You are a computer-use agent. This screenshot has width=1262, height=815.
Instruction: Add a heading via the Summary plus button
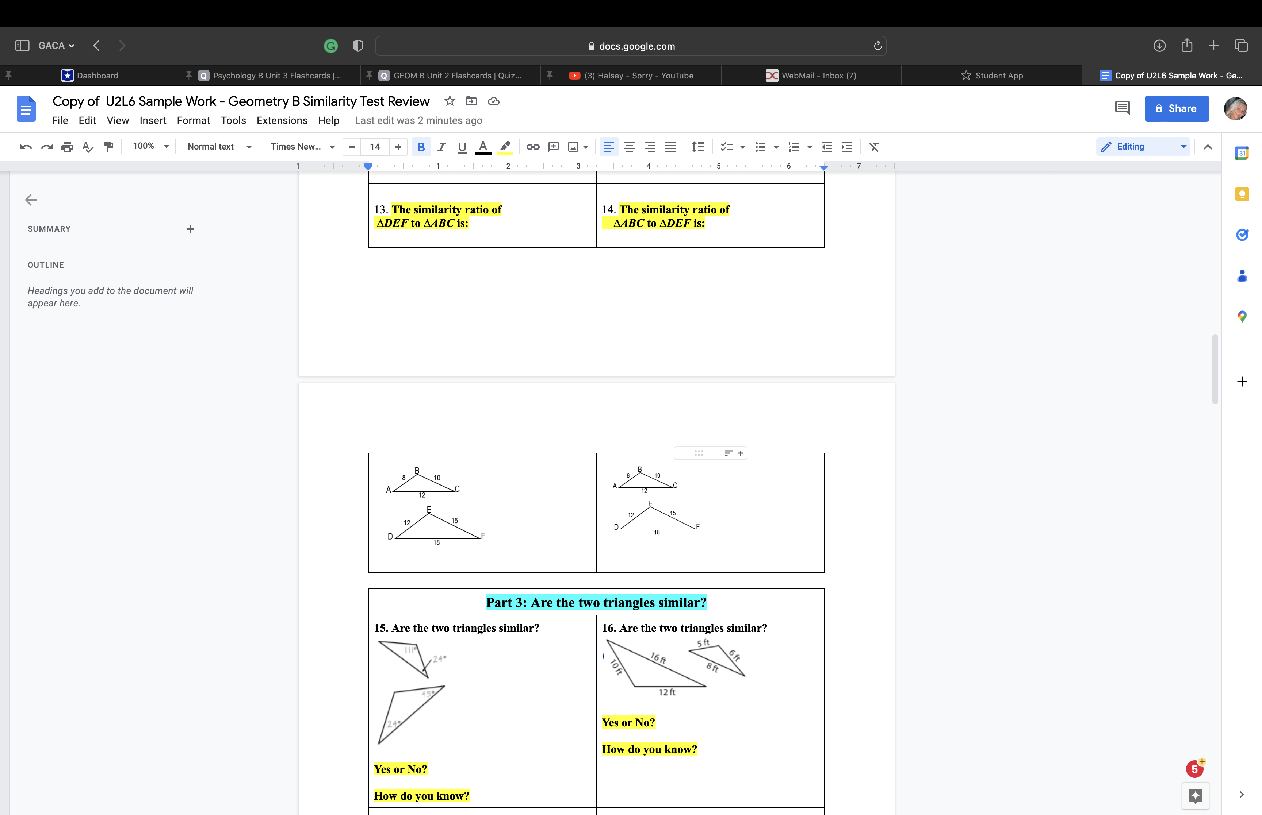(x=191, y=229)
